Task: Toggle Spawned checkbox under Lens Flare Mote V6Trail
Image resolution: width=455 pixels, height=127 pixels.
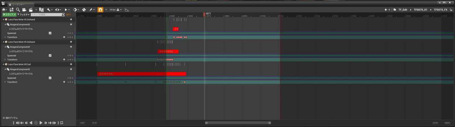Action: click(50, 78)
